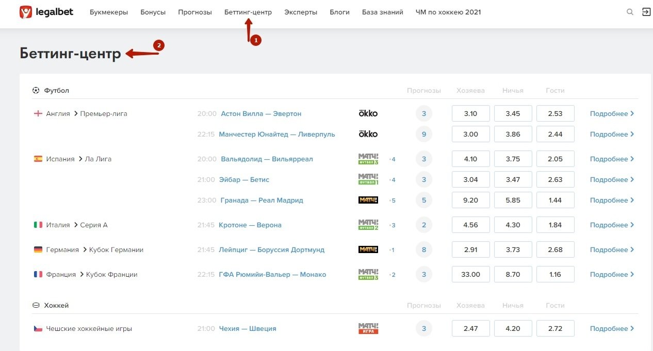Click the England flag icon

click(x=38, y=113)
